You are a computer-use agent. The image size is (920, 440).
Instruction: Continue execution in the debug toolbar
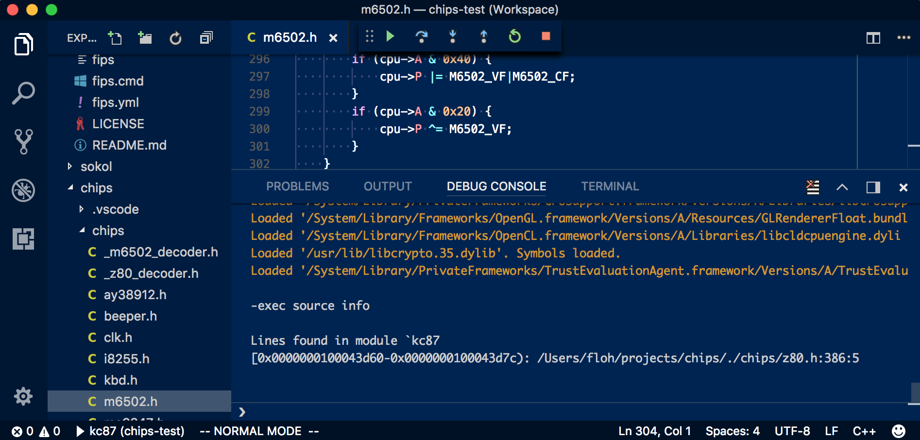pyautogui.click(x=390, y=36)
